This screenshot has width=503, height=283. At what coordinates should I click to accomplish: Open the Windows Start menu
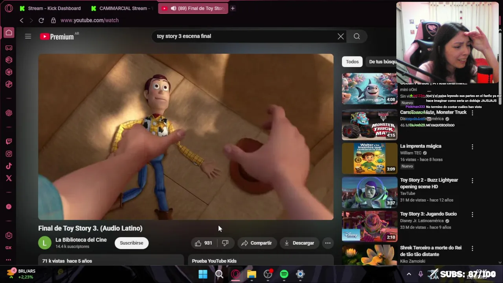pyautogui.click(x=203, y=274)
